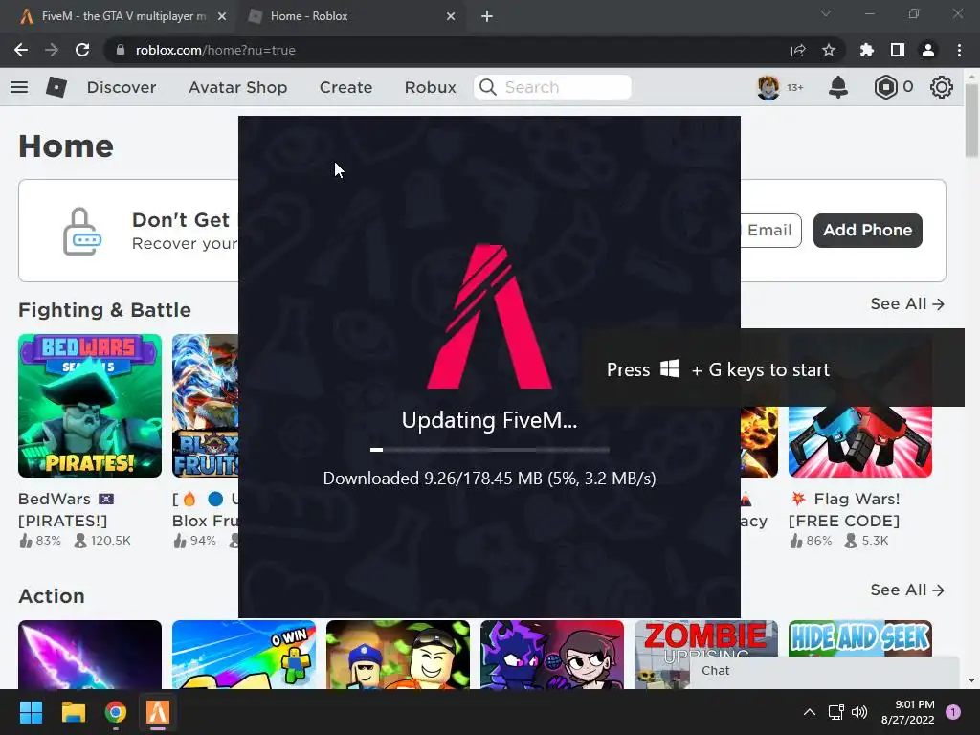Image resolution: width=980 pixels, height=735 pixels.
Task: Reload the Roblox page
Action: (x=82, y=50)
